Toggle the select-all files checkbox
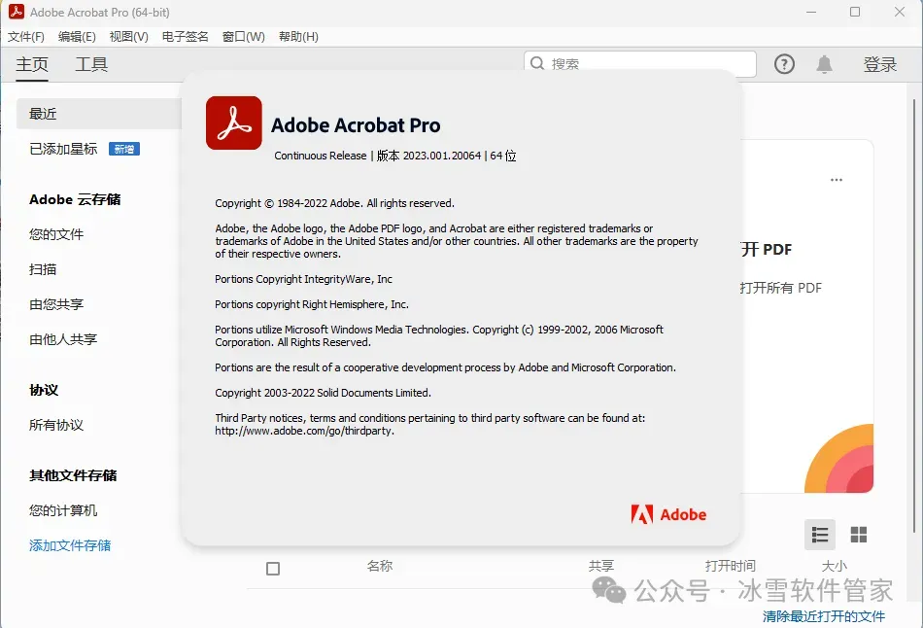Image resolution: width=923 pixels, height=628 pixels. point(273,569)
